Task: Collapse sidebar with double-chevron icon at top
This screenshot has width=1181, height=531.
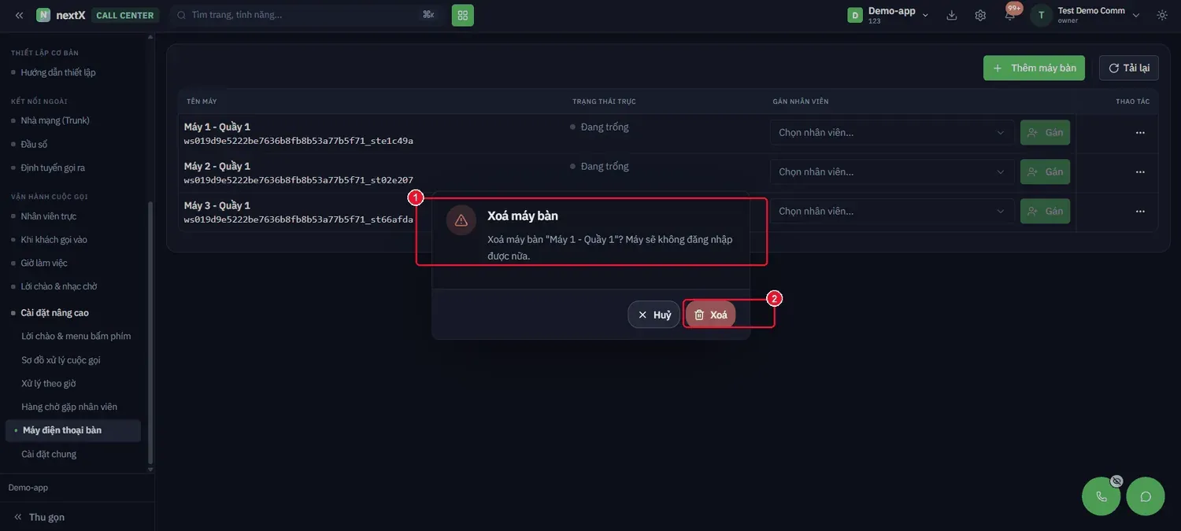Action: point(19,15)
